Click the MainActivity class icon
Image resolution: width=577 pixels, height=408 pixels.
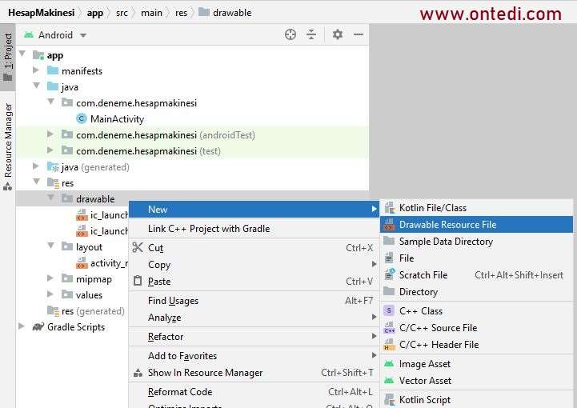coord(81,119)
